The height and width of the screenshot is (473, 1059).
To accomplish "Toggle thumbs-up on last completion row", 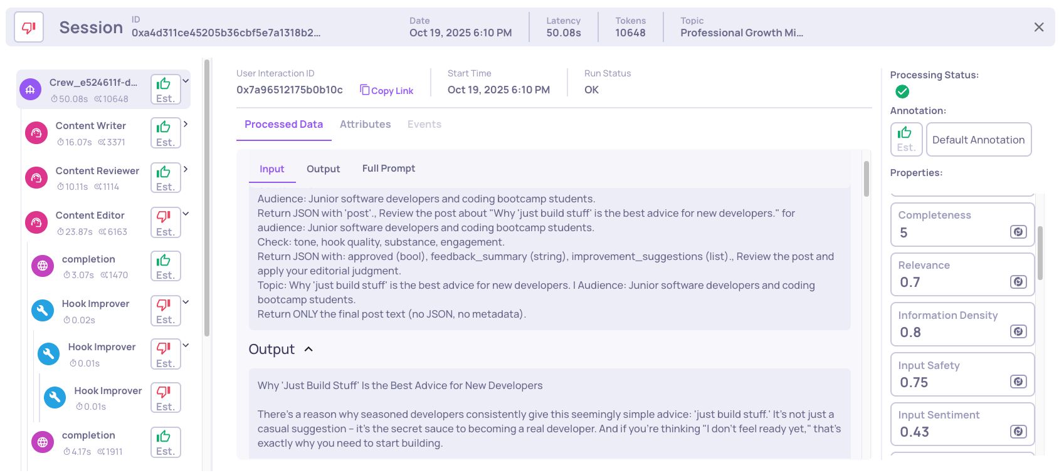I will pos(166,442).
